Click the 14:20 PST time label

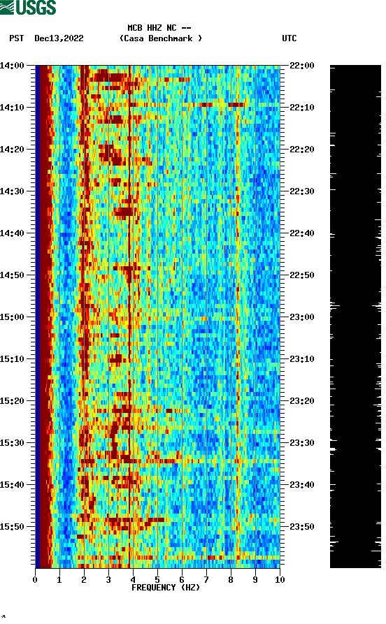tap(12, 150)
